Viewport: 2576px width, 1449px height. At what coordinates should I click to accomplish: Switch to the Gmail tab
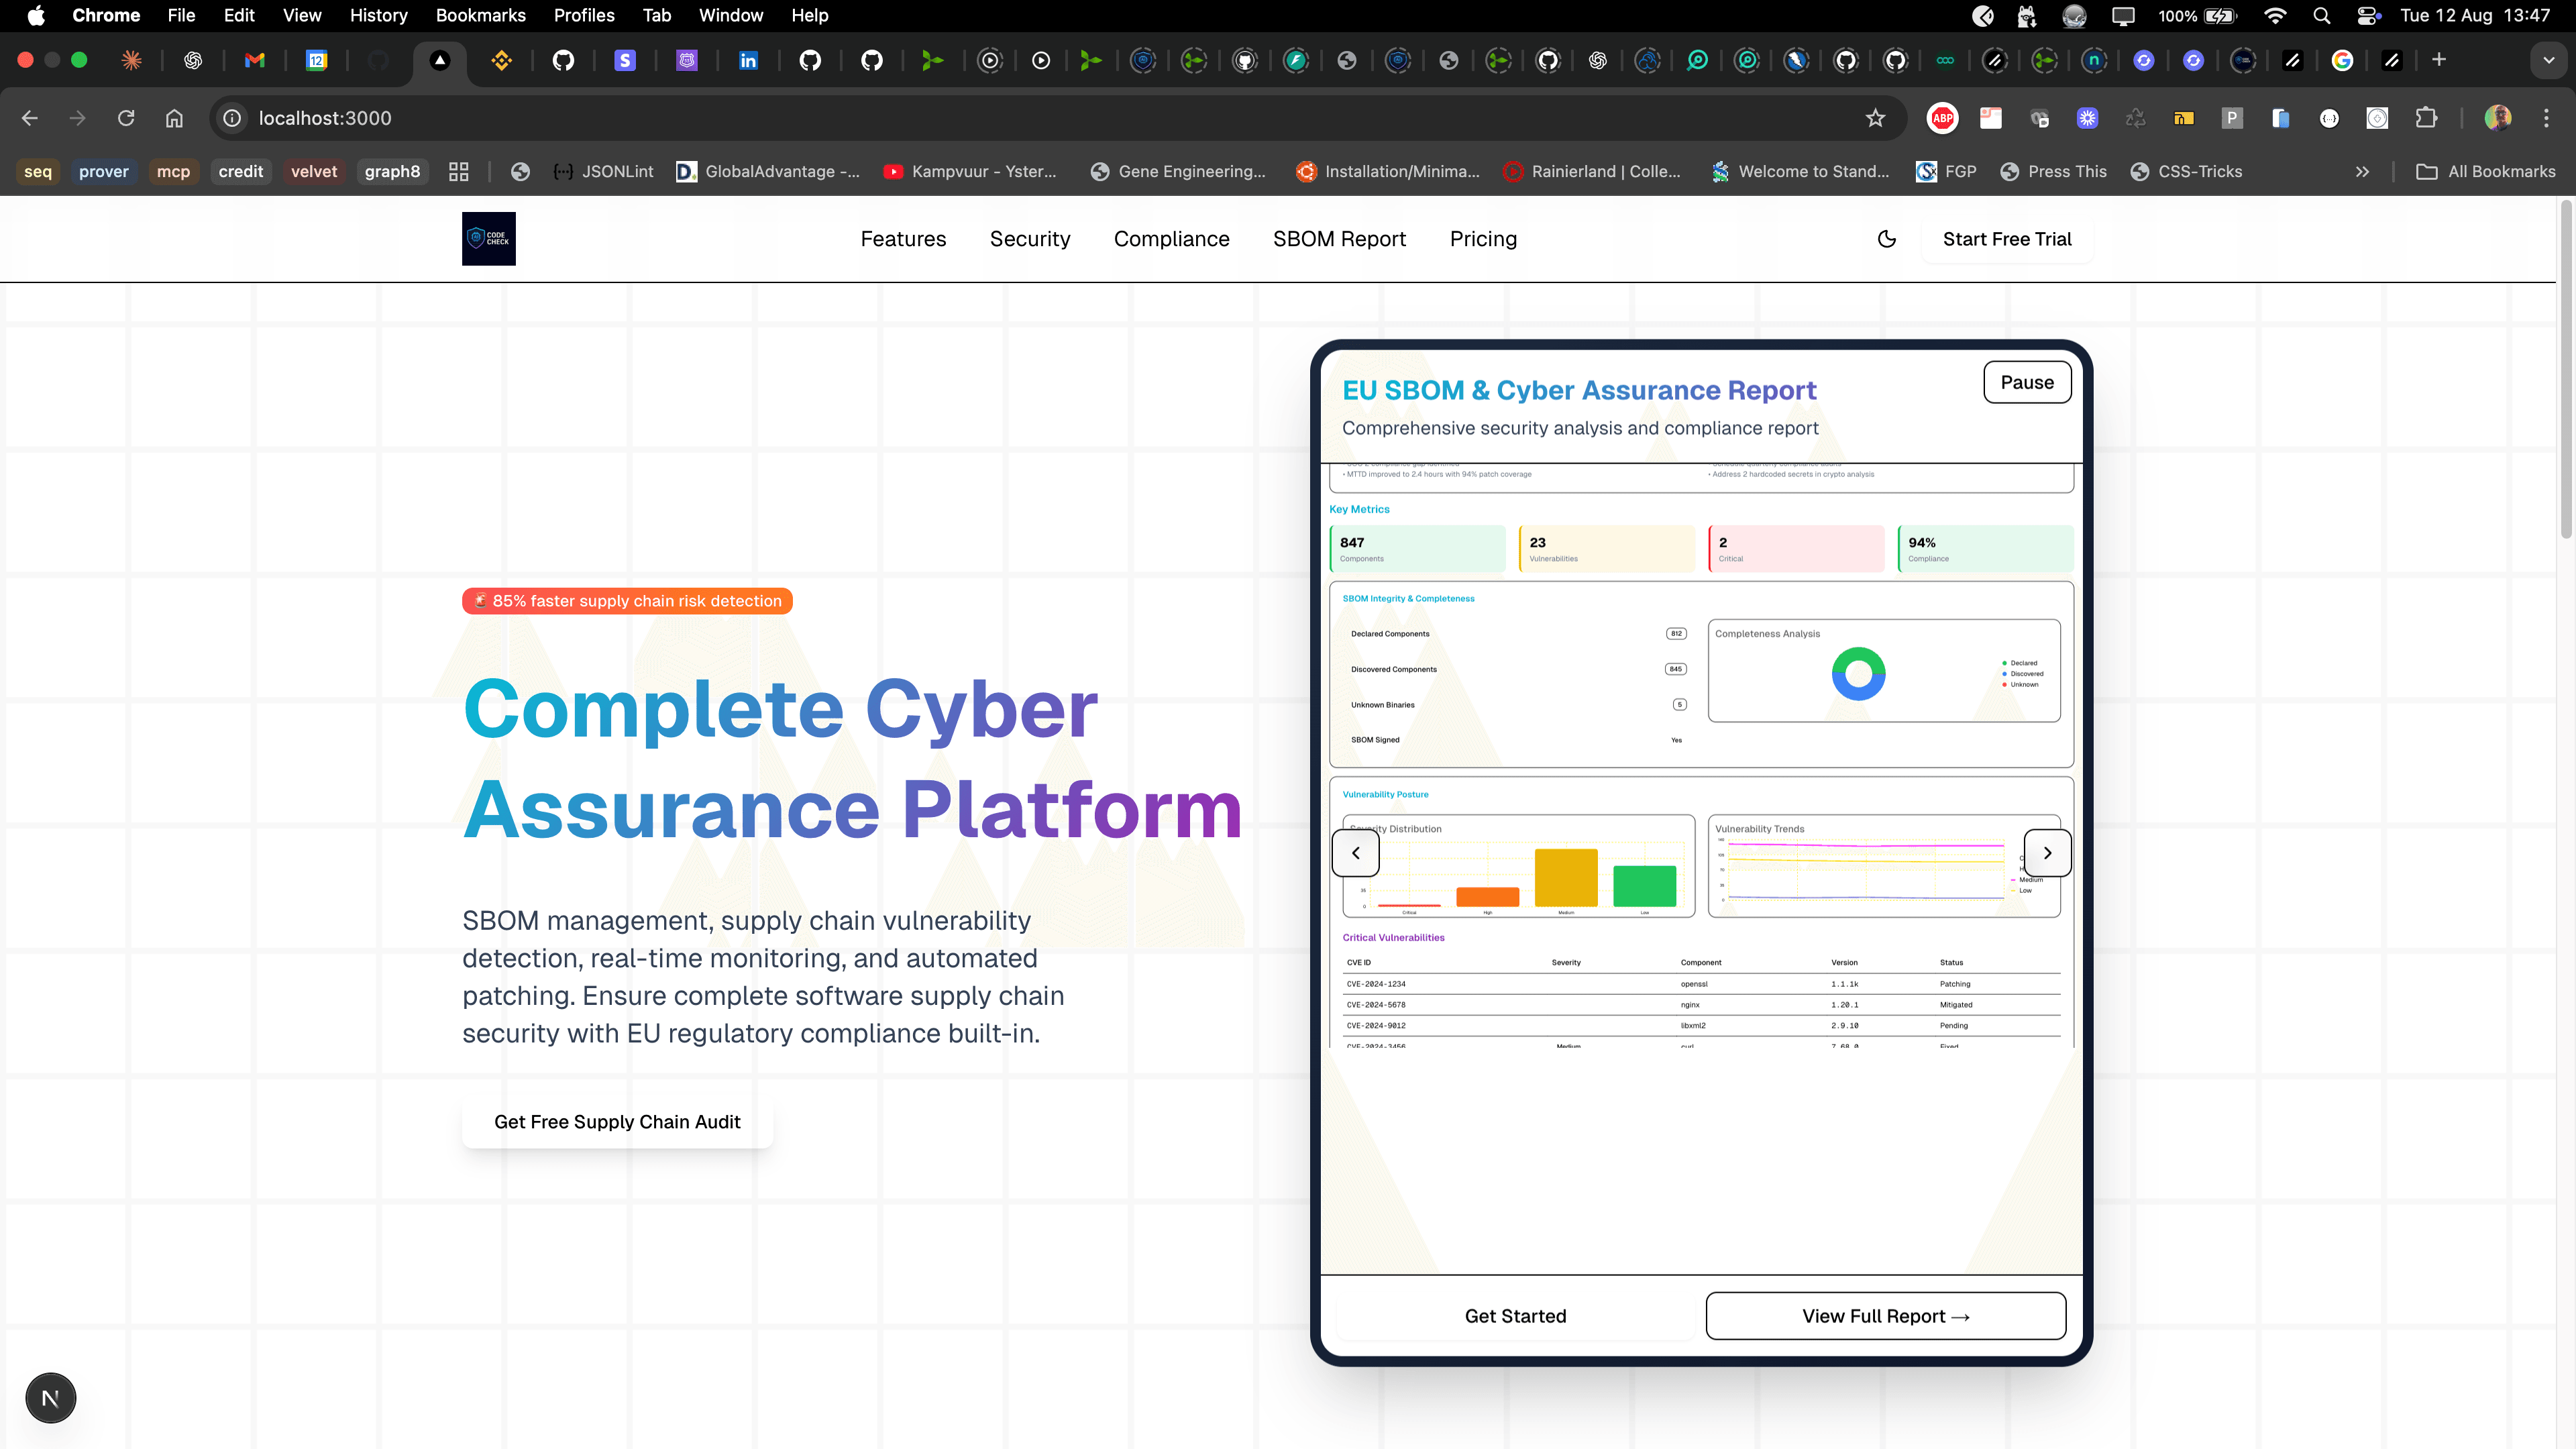coord(255,60)
